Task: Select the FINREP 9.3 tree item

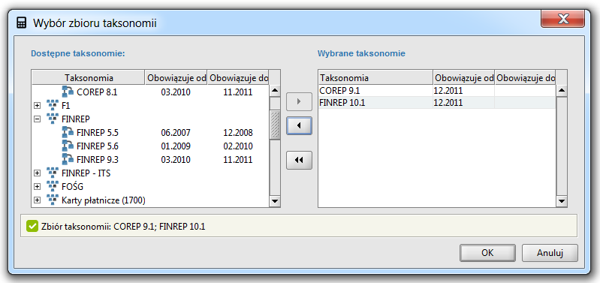Action: pos(98,159)
